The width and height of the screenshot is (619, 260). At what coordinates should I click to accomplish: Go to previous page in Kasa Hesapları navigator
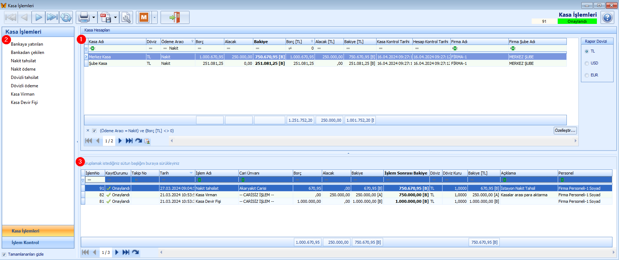pyautogui.click(x=97, y=141)
